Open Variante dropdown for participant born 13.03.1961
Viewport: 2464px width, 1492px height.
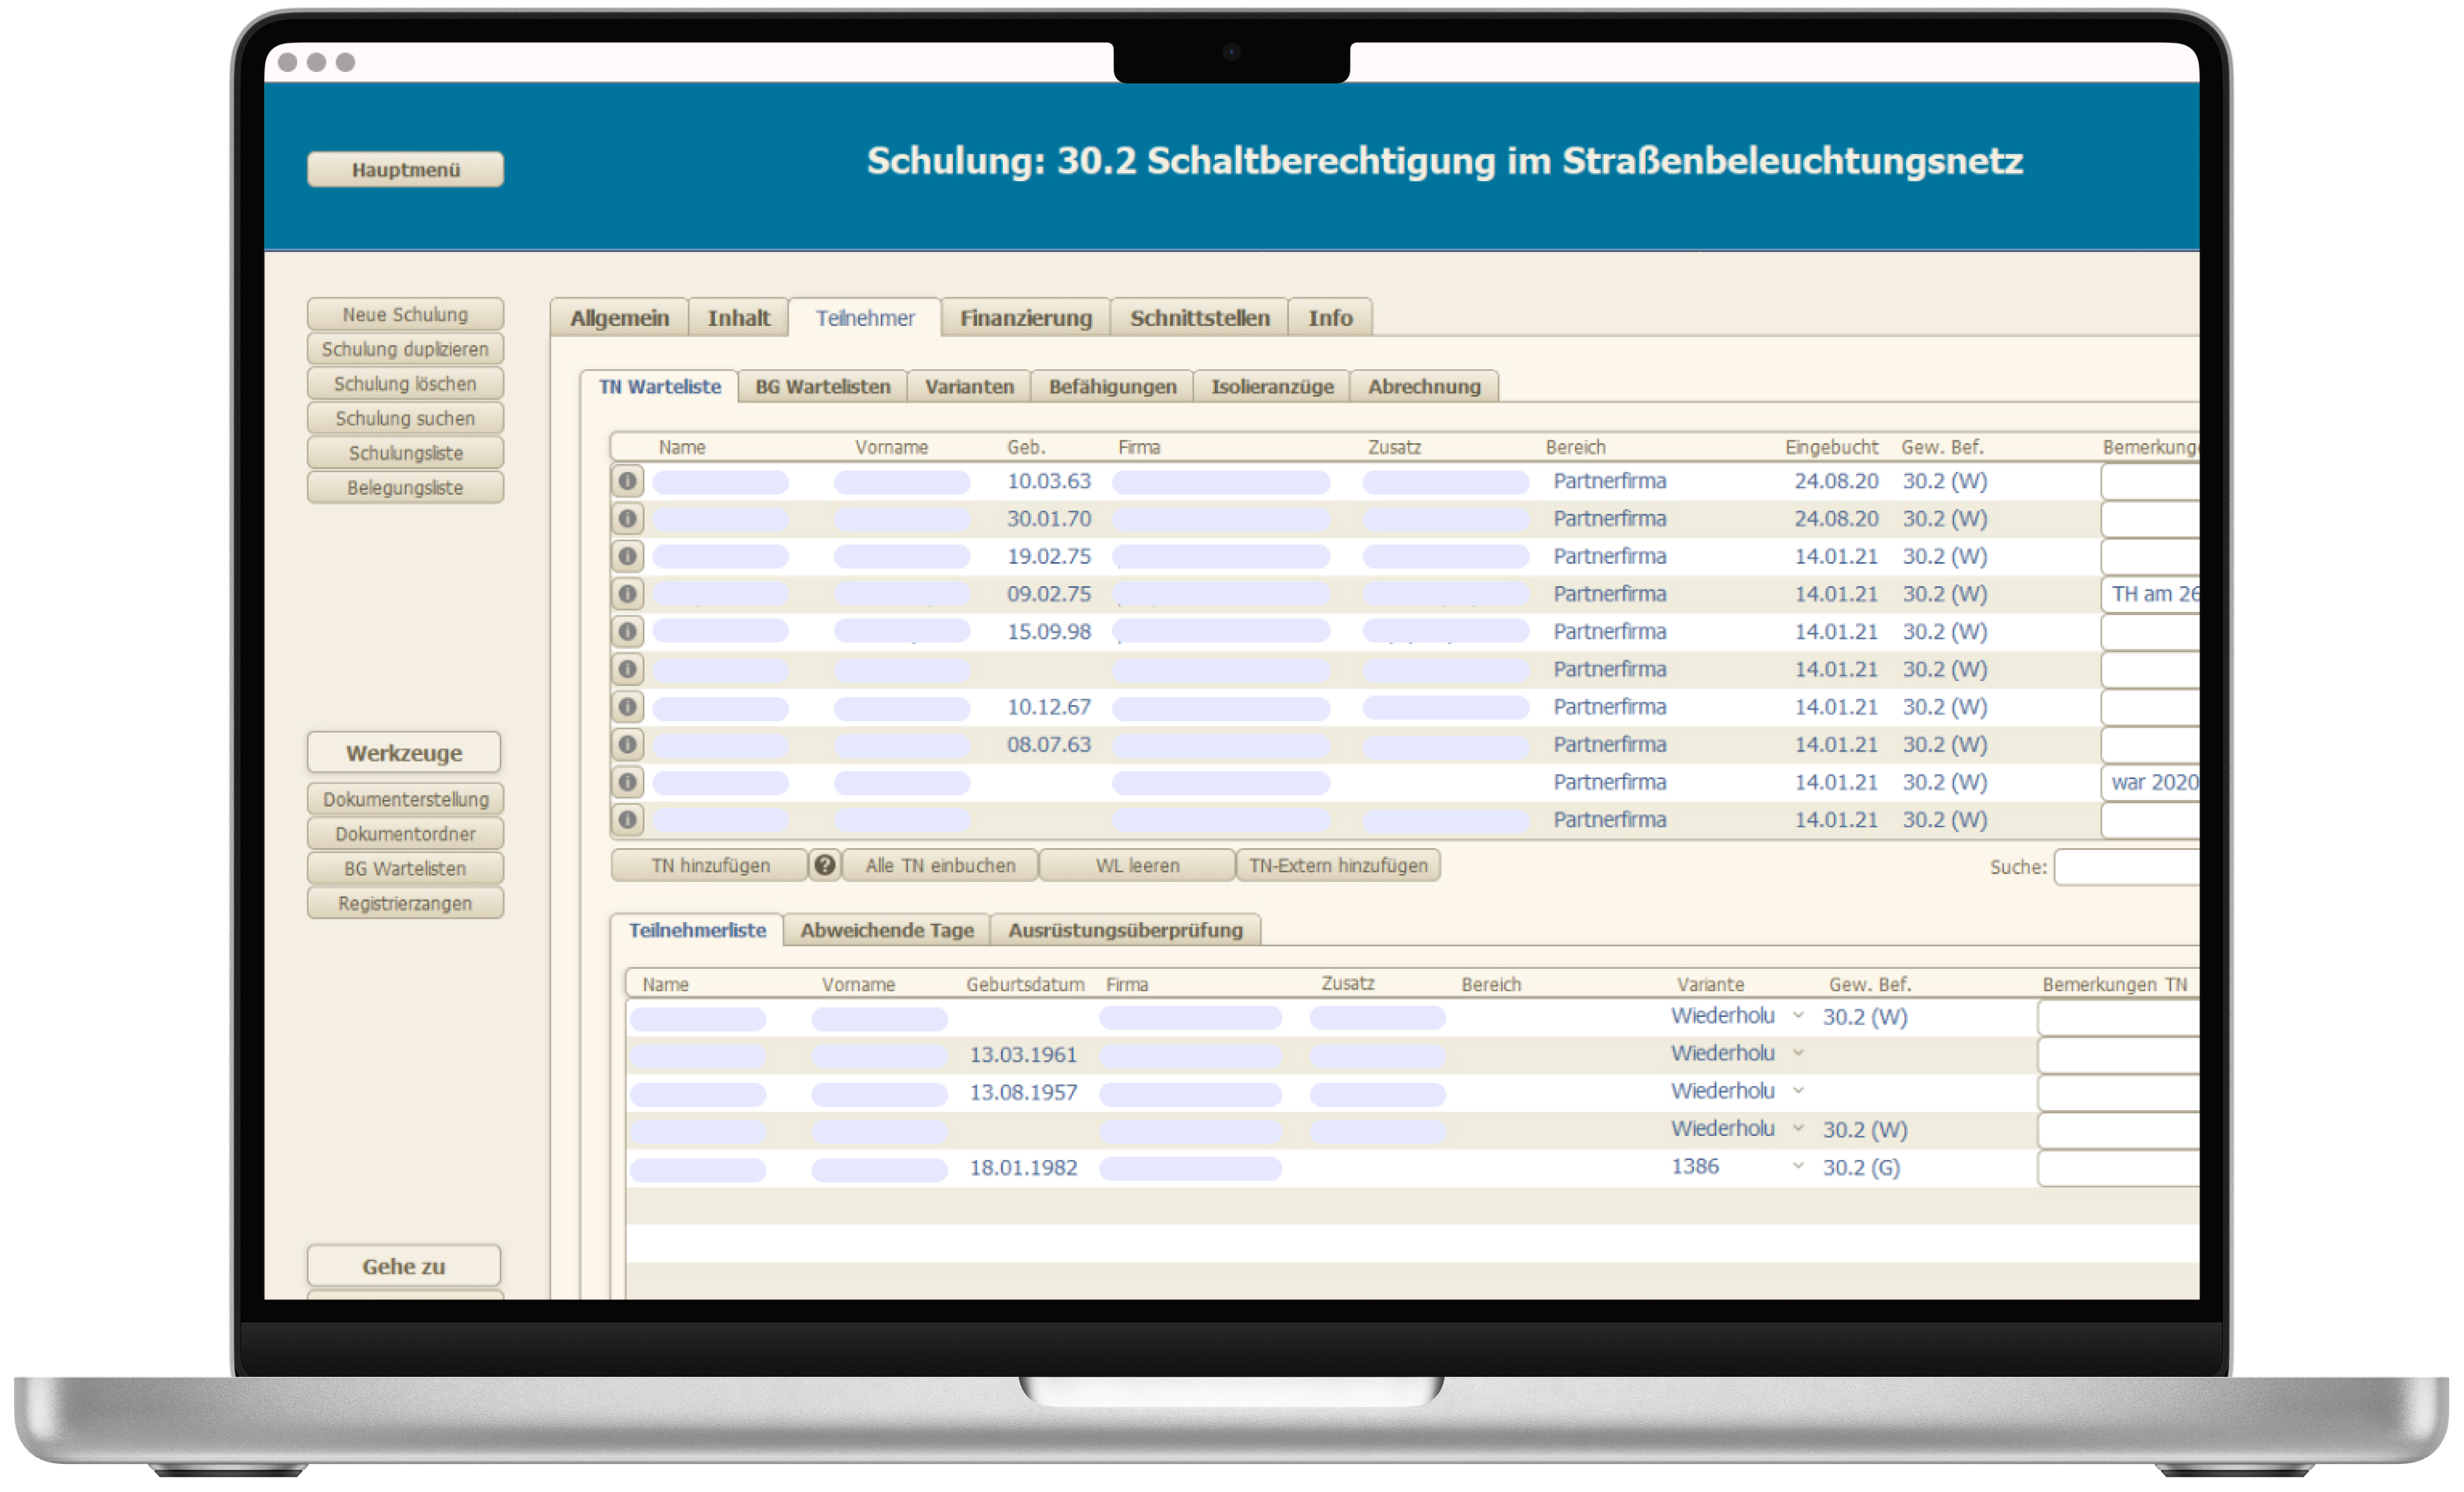click(x=1798, y=1053)
